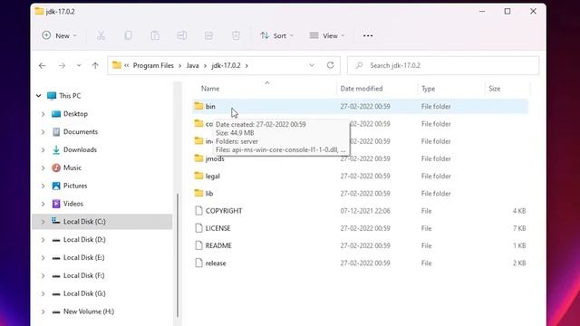
Task: Select New Volume (H:) drive
Action: pyautogui.click(x=89, y=312)
